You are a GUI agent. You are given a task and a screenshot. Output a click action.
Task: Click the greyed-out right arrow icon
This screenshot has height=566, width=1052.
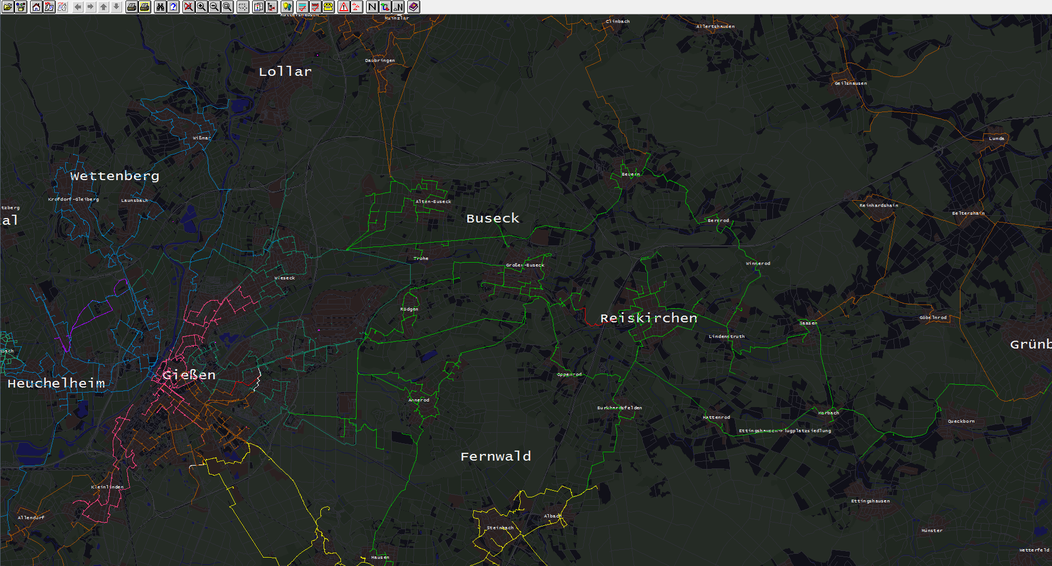91,7
